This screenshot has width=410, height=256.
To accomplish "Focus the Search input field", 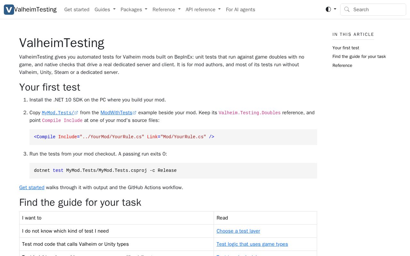I will point(373,10).
